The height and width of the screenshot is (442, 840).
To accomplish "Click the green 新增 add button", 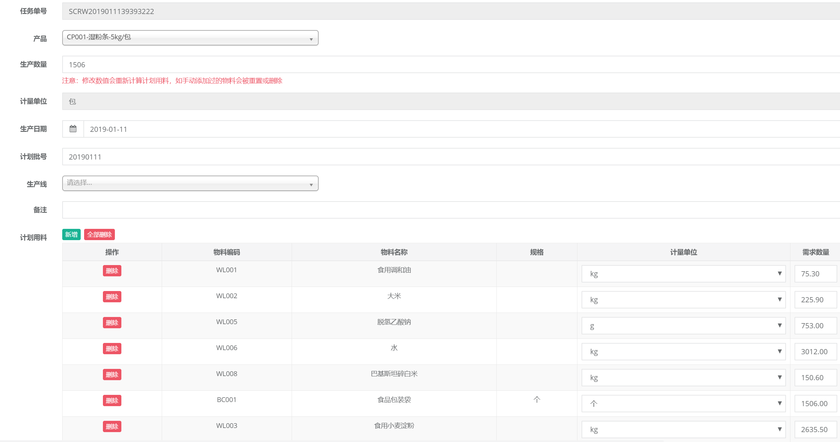I will coord(71,234).
